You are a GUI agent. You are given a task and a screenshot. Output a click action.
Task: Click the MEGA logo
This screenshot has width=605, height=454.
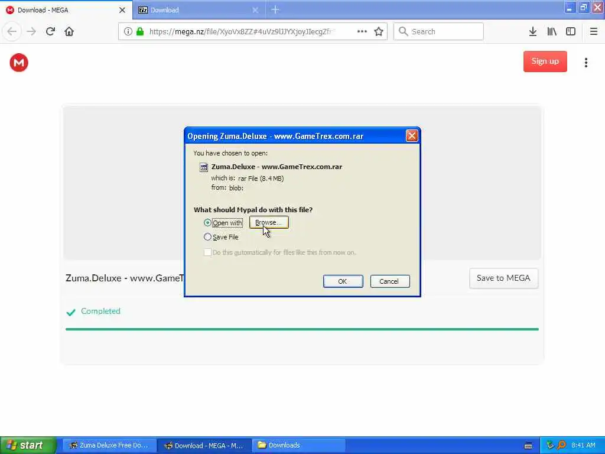coord(19,63)
